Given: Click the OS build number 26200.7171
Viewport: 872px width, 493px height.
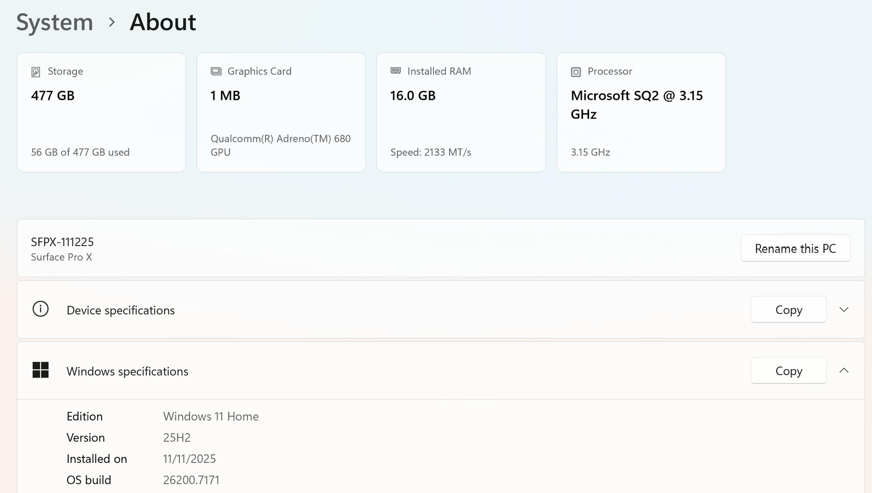Looking at the screenshot, I should tap(191, 480).
